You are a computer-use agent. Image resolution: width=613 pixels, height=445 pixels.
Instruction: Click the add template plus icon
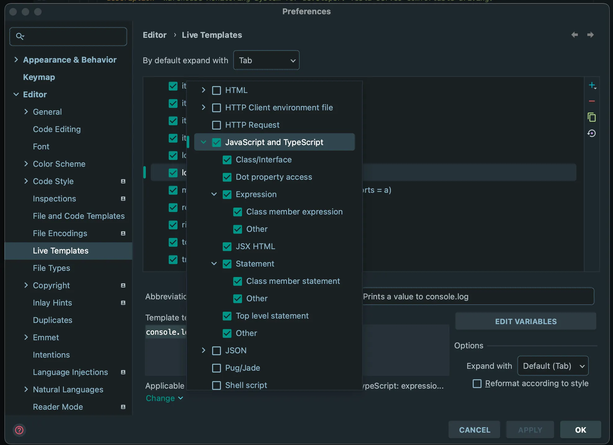[592, 85]
